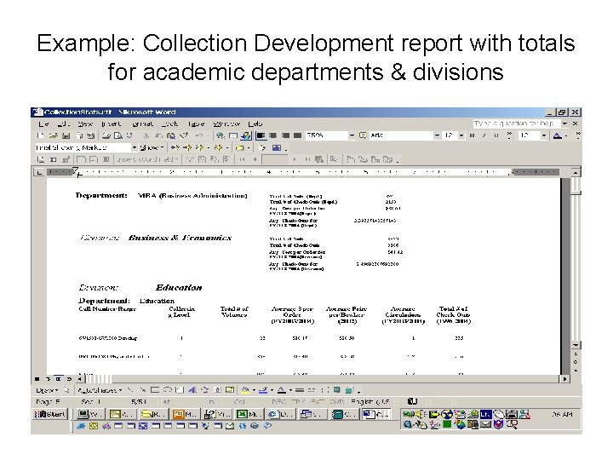
Task: Click the Line Style icon in Drawing toolbar
Action: 300,390
